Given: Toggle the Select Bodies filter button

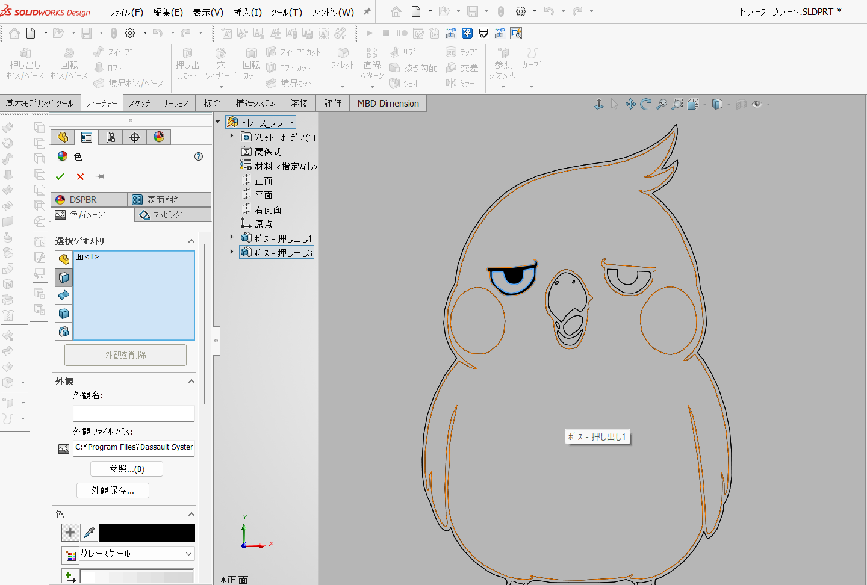Looking at the screenshot, I should (64, 314).
